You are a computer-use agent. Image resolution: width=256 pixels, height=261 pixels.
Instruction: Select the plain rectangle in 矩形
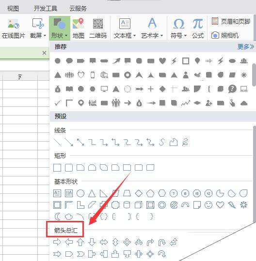pyautogui.click(x=57, y=168)
